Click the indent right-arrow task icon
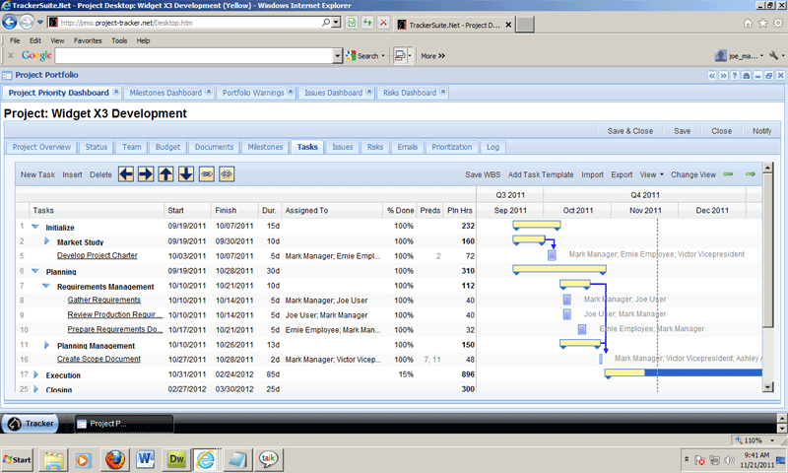 pyautogui.click(x=146, y=174)
